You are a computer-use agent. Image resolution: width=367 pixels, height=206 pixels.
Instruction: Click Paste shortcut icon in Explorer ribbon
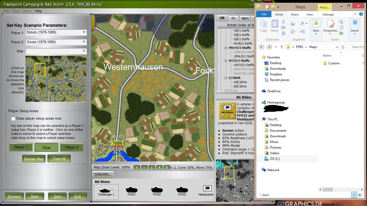point(283,33)
